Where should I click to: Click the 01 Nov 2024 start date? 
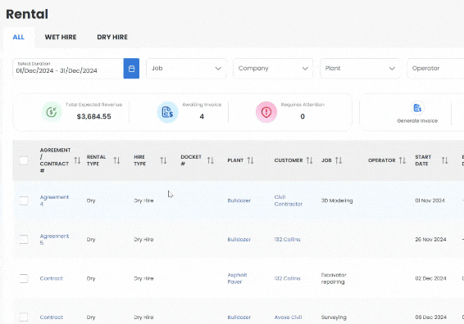(430, 200)
